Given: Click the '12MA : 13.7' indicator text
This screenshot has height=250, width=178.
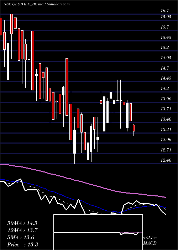Looking at the screenshot, I should point(23,230).
